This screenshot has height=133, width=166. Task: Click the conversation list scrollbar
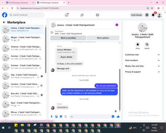point(45,50)
